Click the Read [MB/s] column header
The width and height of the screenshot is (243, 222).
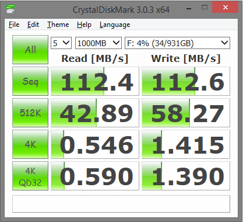[x=95, y=58]
